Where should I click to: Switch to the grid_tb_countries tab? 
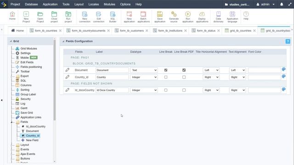(240, 31)
